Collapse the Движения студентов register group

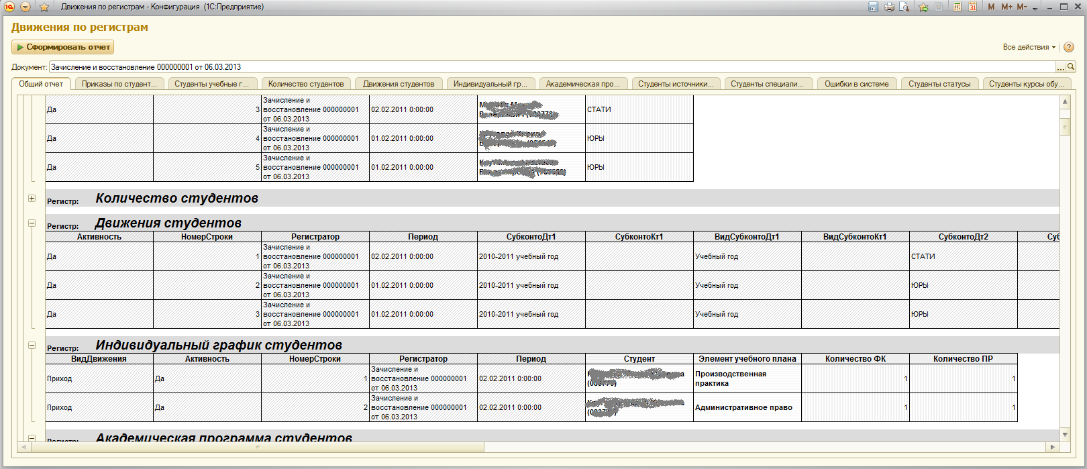(32, 223)
